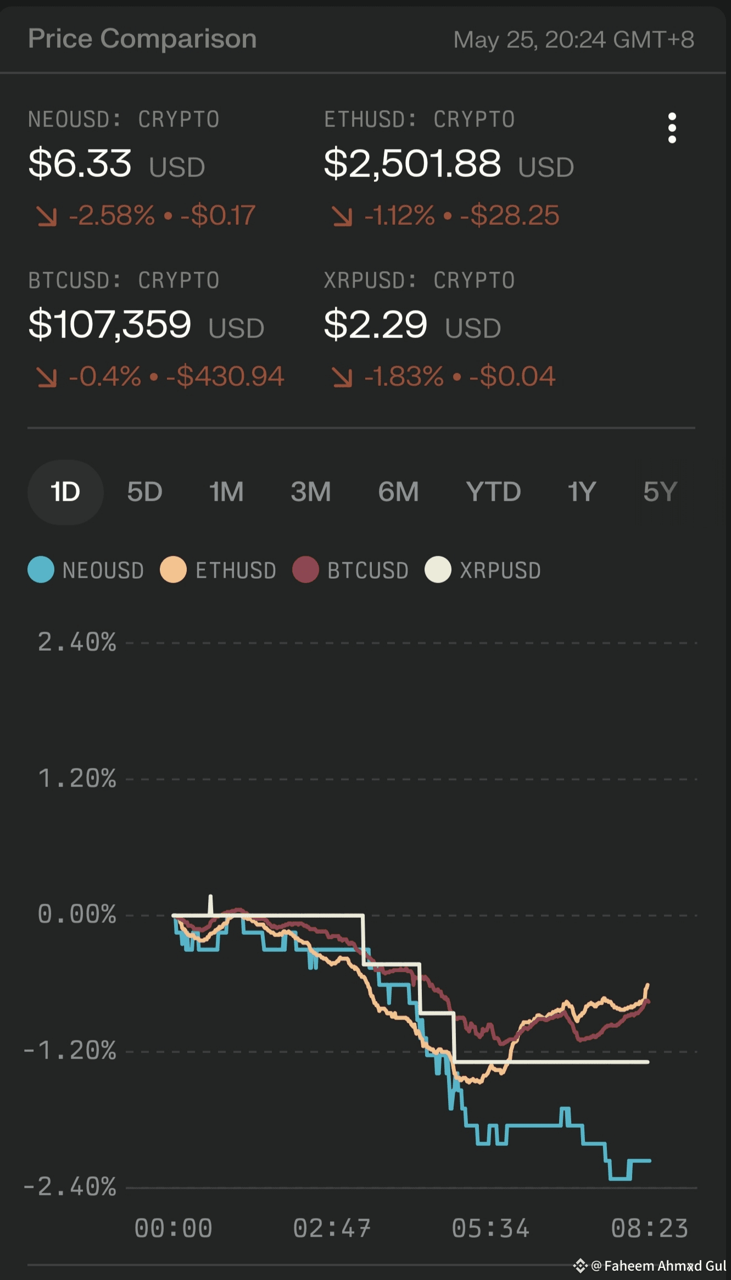
Task: Click the ETHUSD orange legend dot
Action: click(173, 569)
